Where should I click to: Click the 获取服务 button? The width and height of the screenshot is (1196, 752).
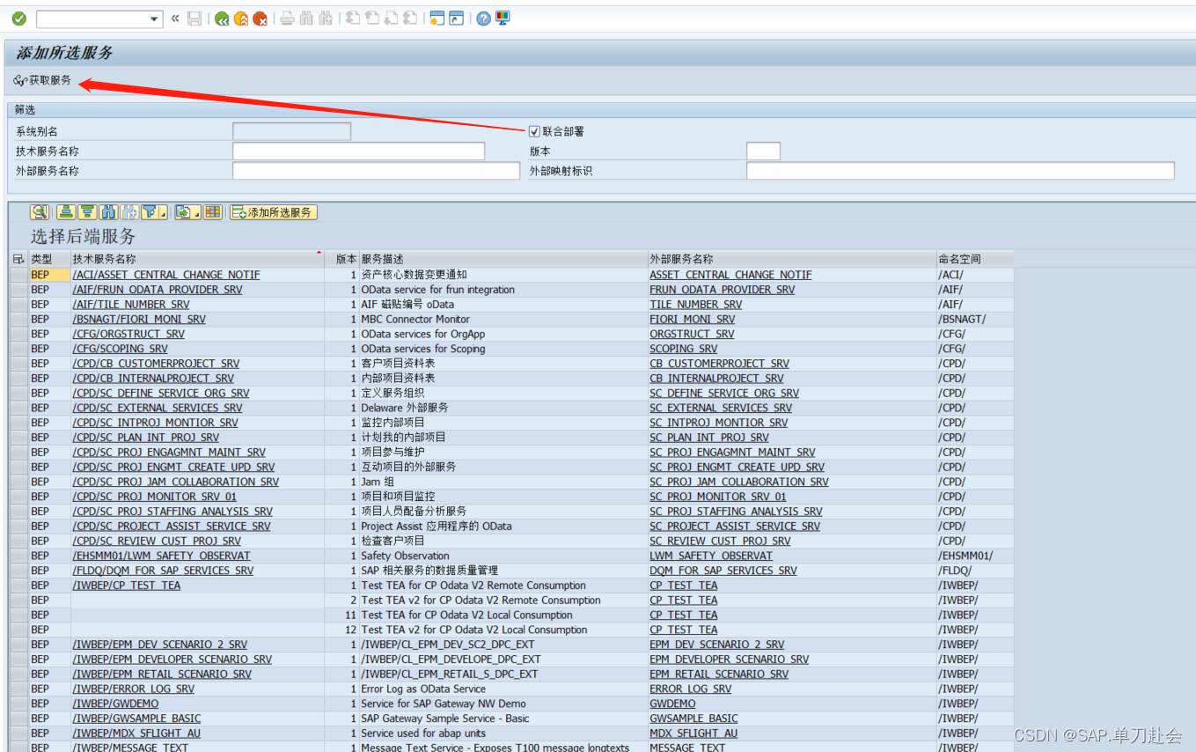[x=42, y=80]
